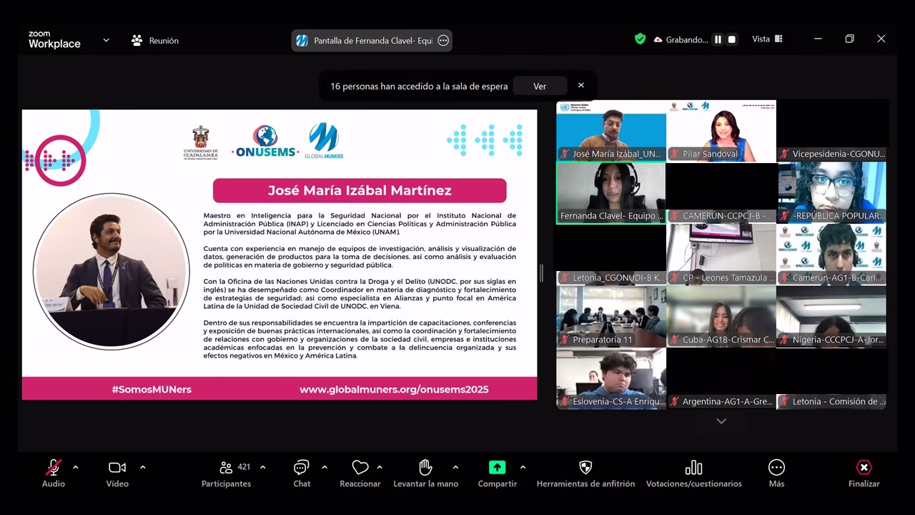Open the Más options icon
Image resolution: width=915 pixels, height=515 pixels.
(x=776, y=468)
